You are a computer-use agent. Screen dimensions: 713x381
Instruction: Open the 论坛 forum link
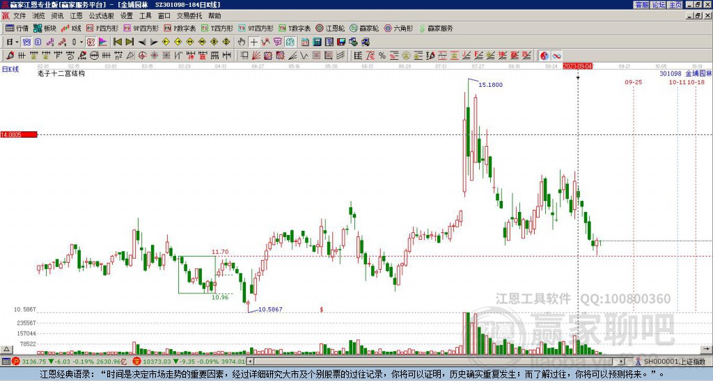[x=659, y=5]
